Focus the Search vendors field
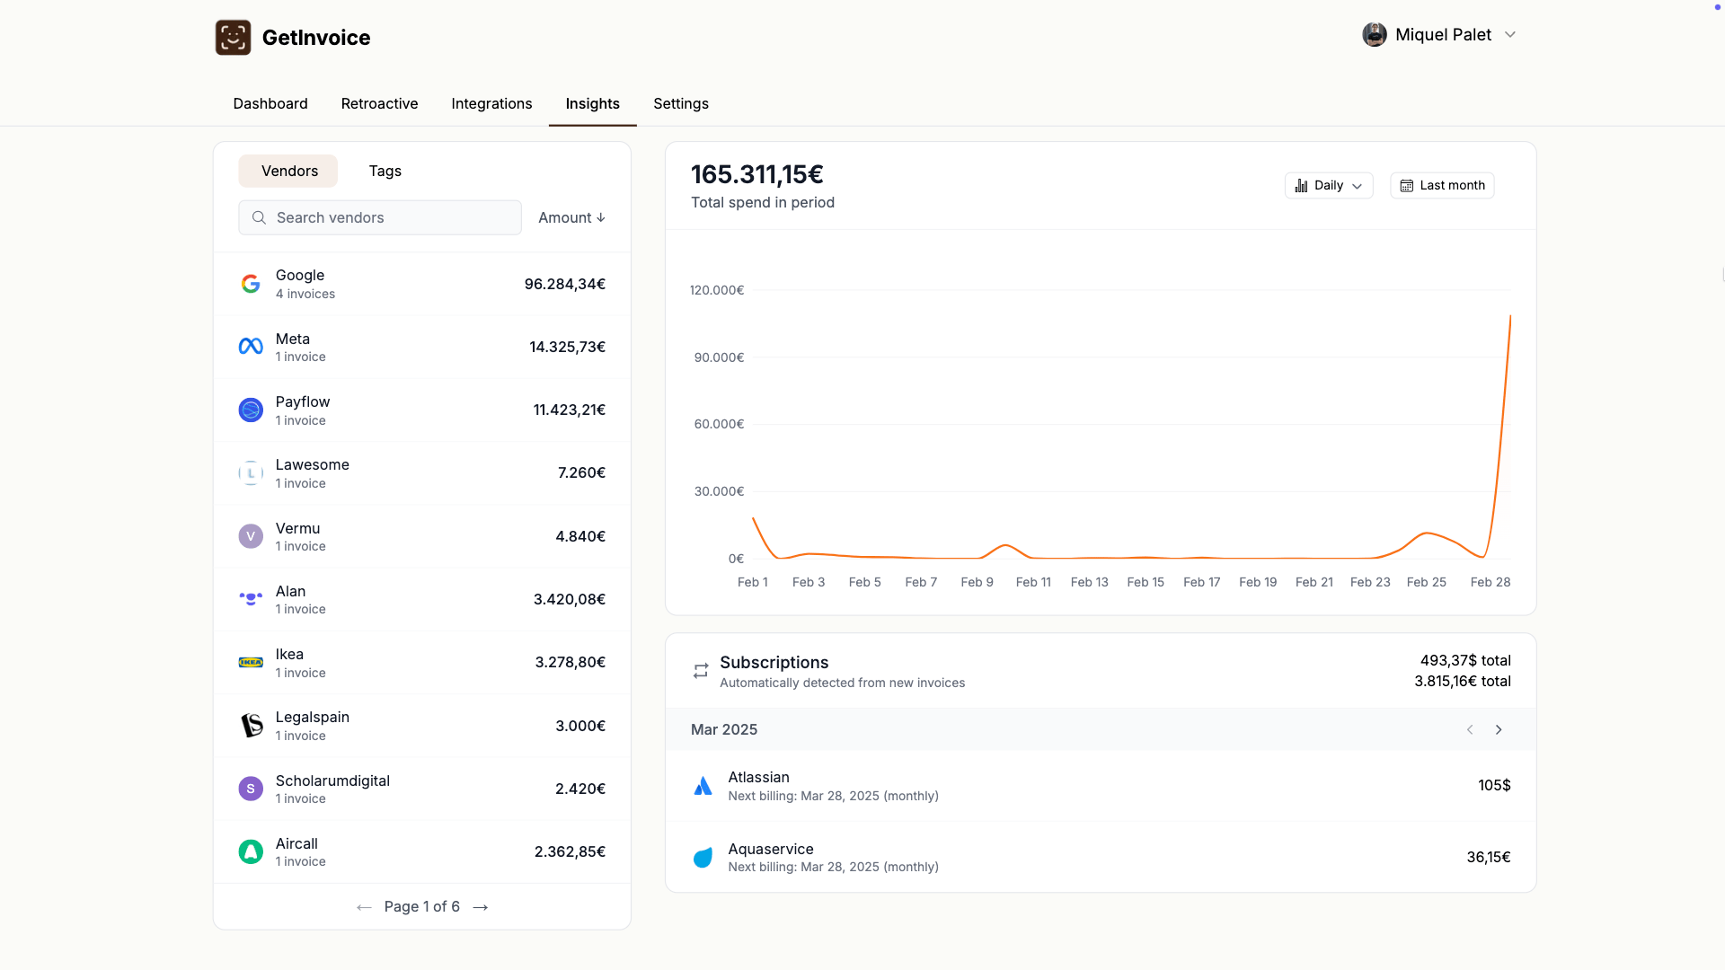The image size is (1725, 970). click(380, 217)
